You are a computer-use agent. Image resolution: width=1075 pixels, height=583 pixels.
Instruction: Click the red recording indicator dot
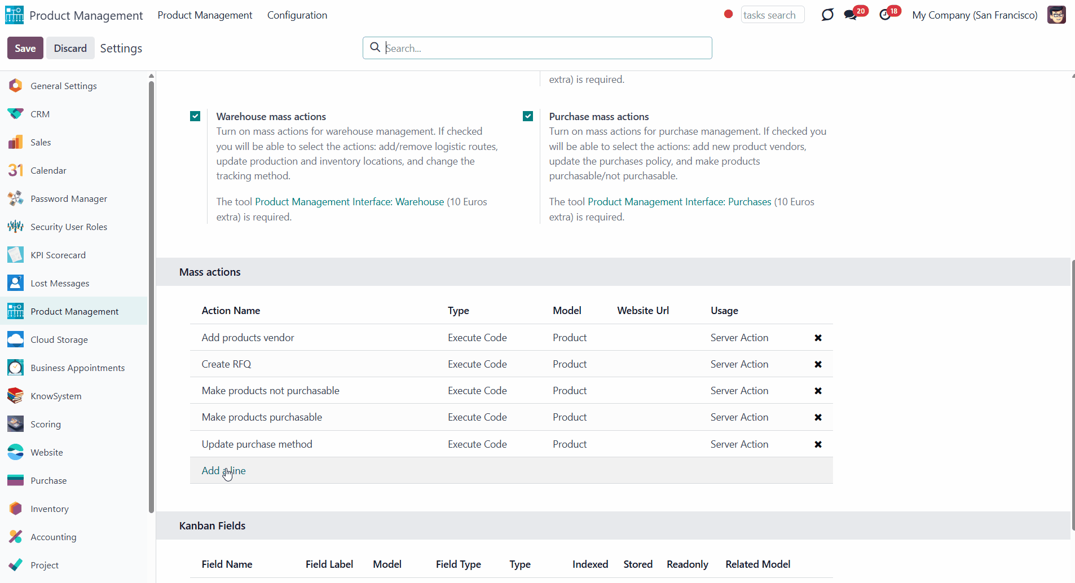[728, 14]
